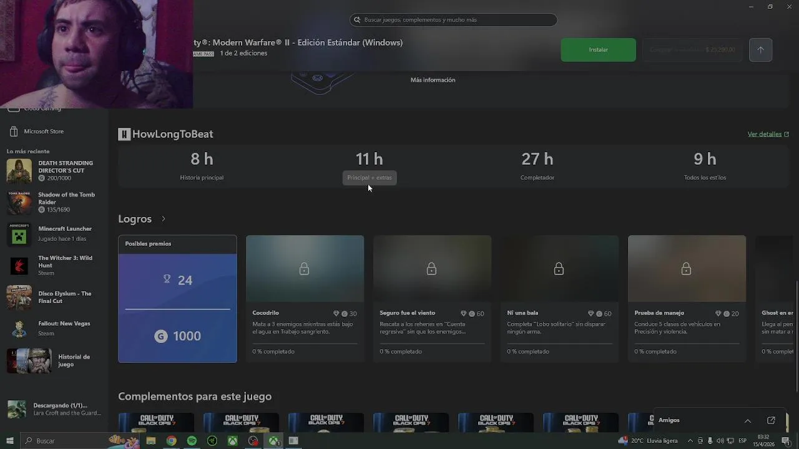Click lock icon on Ni una bala
The width and height of the screenshot is (799, 449).
coord(559,269)
